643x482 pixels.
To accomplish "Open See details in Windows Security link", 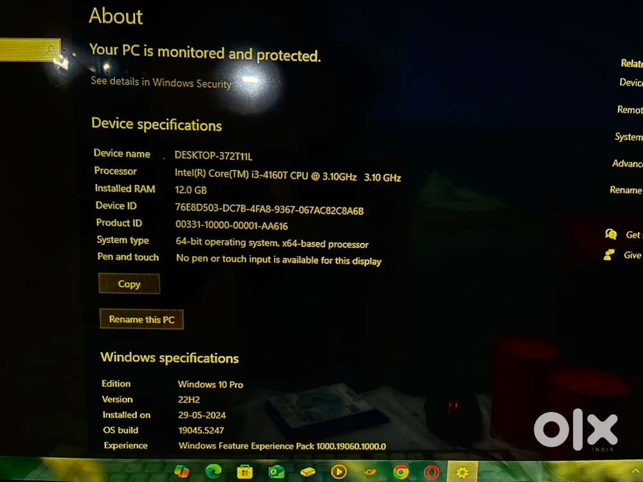I will pyautogui.click(x=161, y=82).
